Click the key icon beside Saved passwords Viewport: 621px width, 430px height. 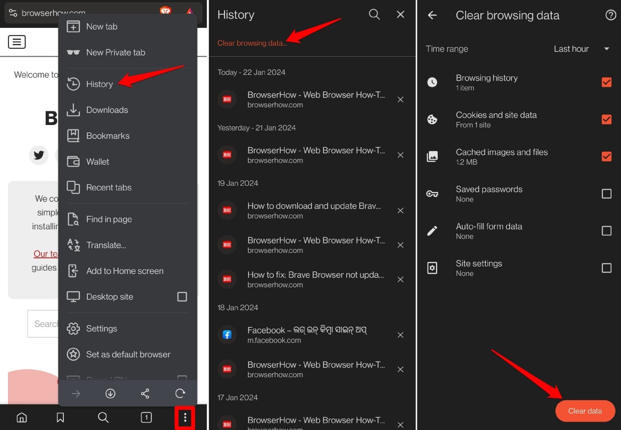(x=432, y=194)
